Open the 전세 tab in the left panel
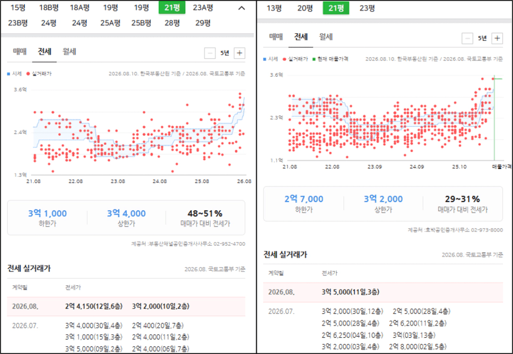 [x=44, y=52]
